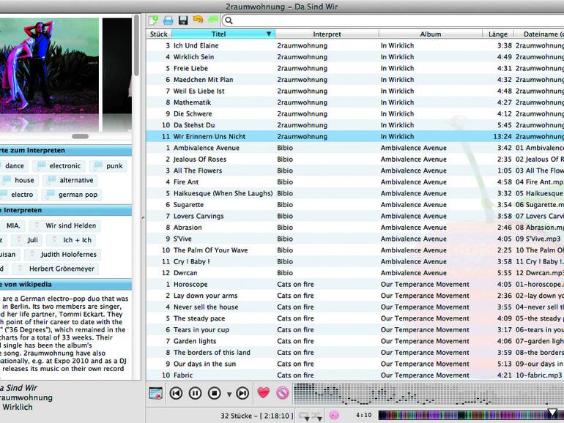Screen dimensions: 564x423
Task: Ban the track with the pink prohibited icon
Action: (x=282, y=393)
